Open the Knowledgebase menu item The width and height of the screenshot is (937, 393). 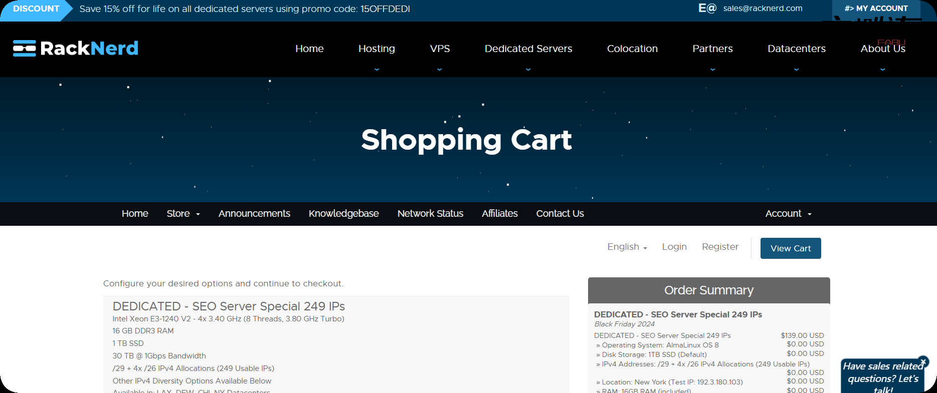point(343,214)
